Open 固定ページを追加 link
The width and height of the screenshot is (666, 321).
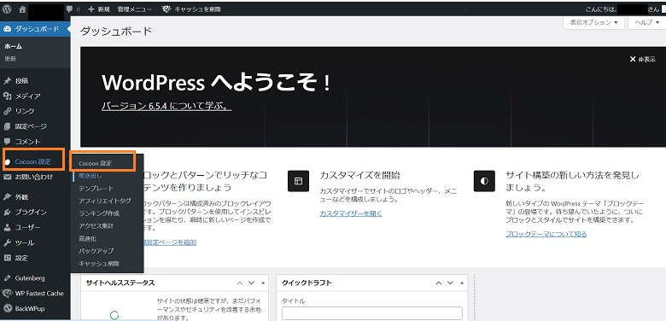coord(170,242)
